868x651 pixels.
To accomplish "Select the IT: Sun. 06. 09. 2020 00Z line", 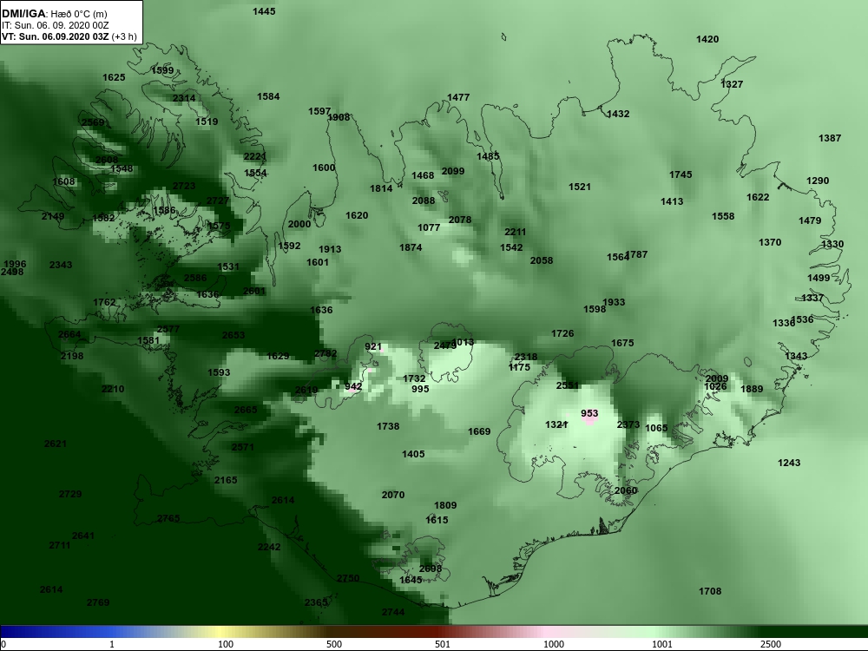I will tap(56, 25).
